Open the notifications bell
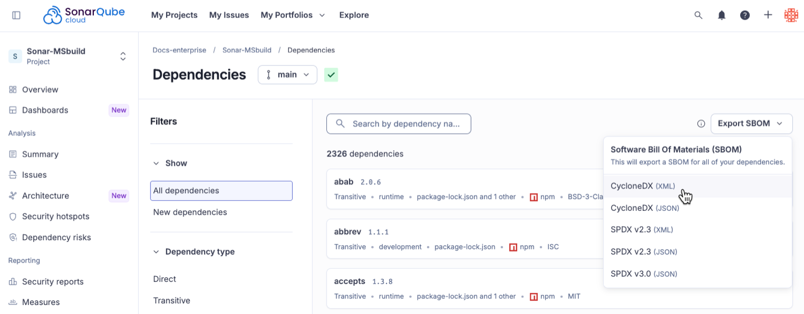804x314 pixels. (721, 15)
